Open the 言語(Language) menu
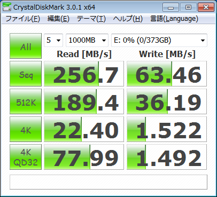Image resolution: width=217 pixels, height=197 pixels. [174, 19]
